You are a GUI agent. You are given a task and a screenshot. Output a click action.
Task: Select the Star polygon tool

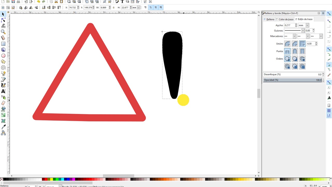(3, 62)
